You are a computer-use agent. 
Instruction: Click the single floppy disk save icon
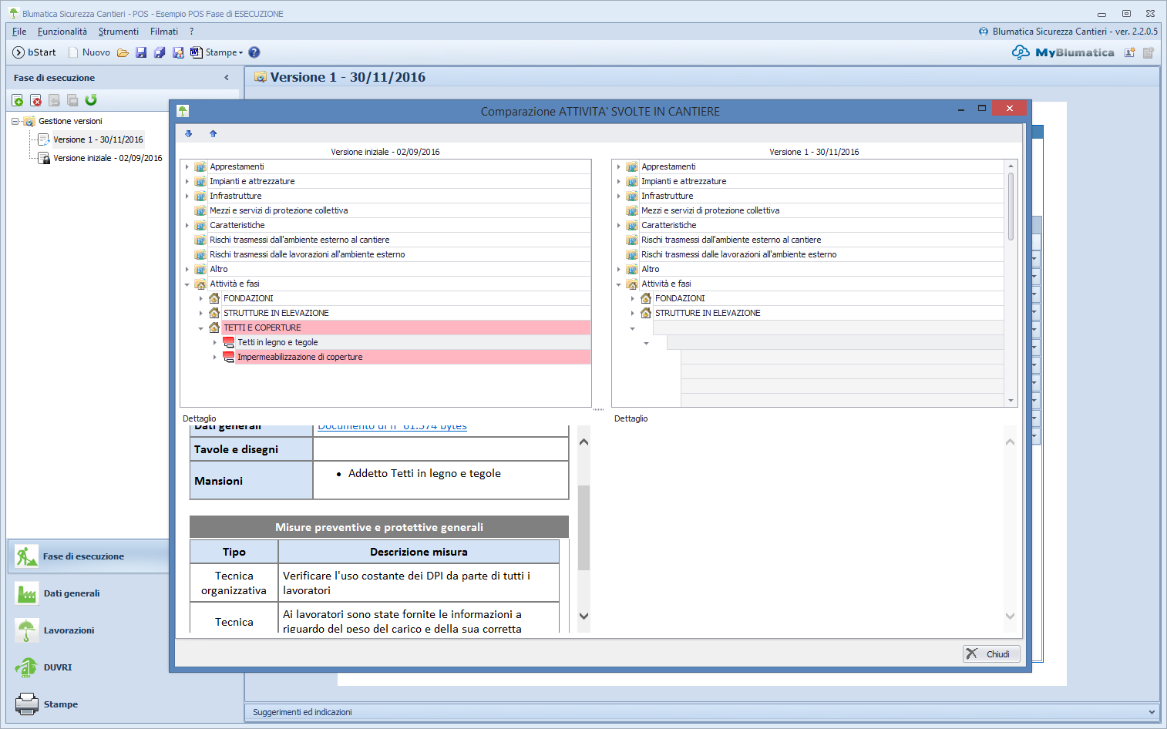(141, 52)
